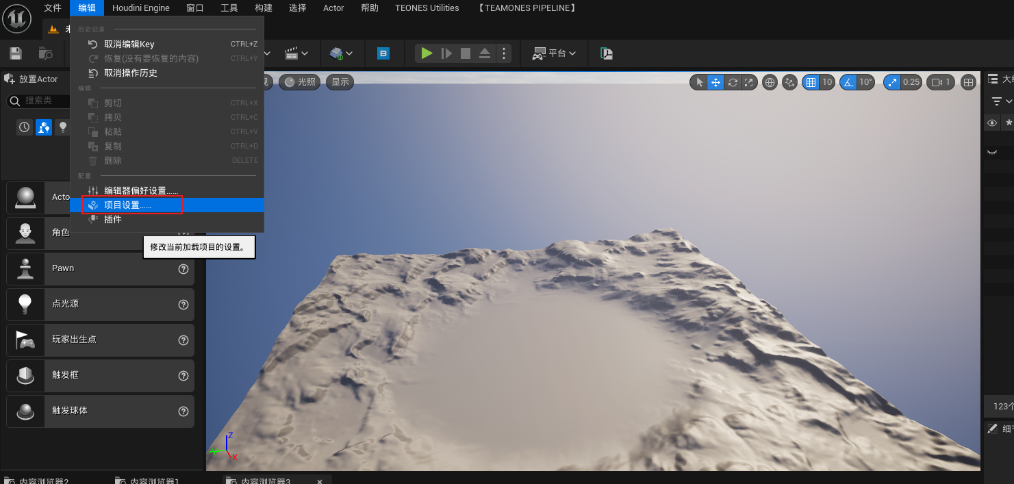Click the 显示 show button in viewport

(340, 82)
